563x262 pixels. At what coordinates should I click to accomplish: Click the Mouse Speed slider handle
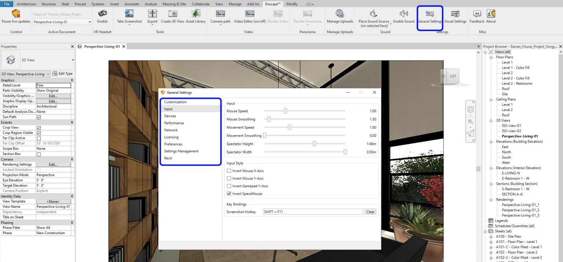(285, 111)
